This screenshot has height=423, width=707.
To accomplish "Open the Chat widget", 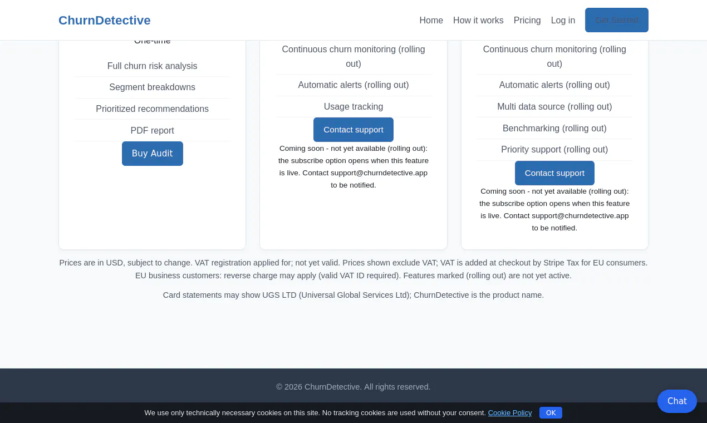I will point(677,401).
